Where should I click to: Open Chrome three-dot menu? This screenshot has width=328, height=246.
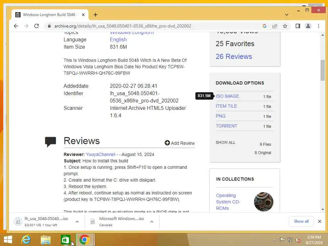pos(318,26)
